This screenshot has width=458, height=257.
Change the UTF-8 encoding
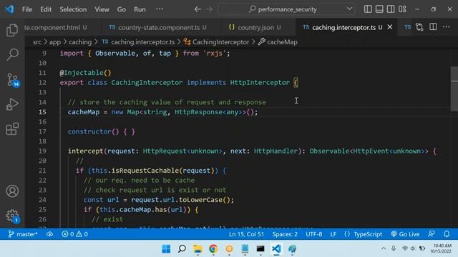pos(313,234)
